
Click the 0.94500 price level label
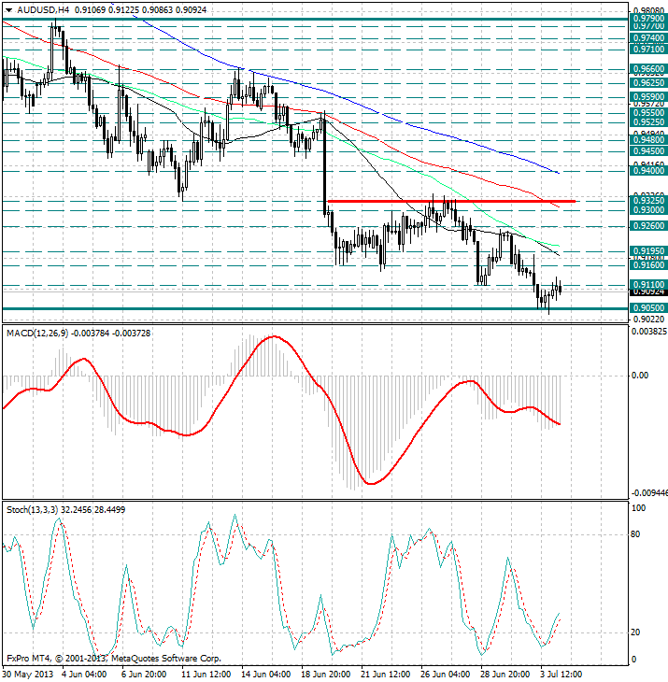648,151
